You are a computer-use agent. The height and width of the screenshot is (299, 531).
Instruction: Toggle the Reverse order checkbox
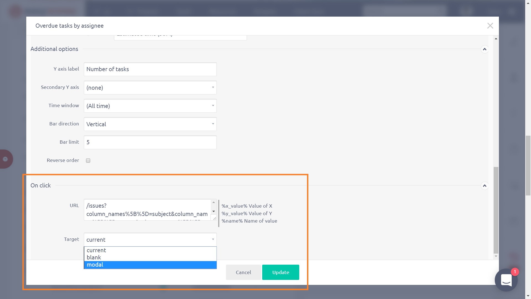(88, 161)
